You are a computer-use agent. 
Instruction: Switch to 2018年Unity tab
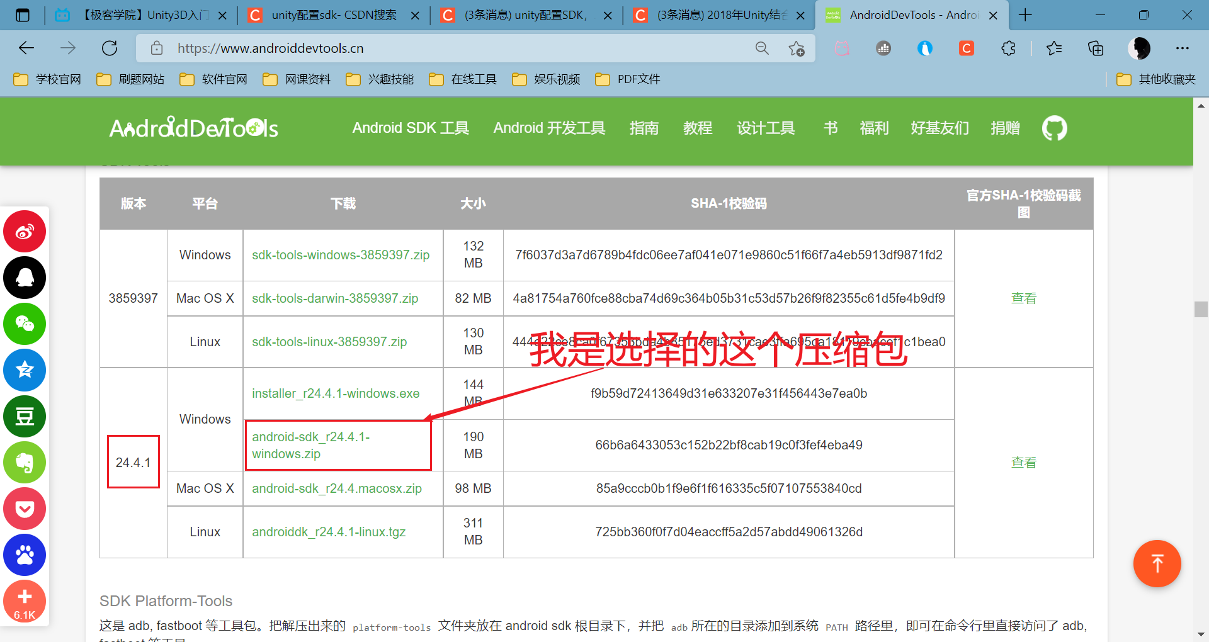718,15
